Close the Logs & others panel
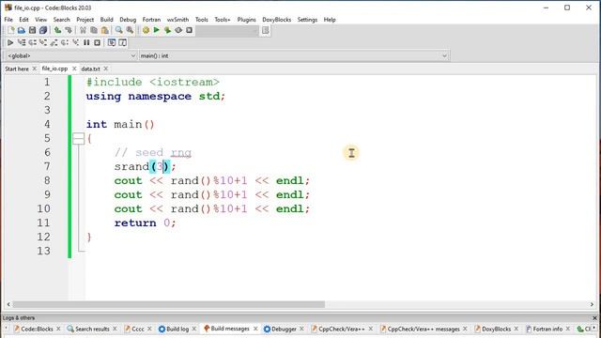 coord(594,318)
